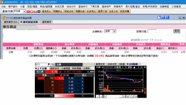The image size is (186, 105).
Task: Click the 技術分析 toolbar button
Action: coord(113,11)
